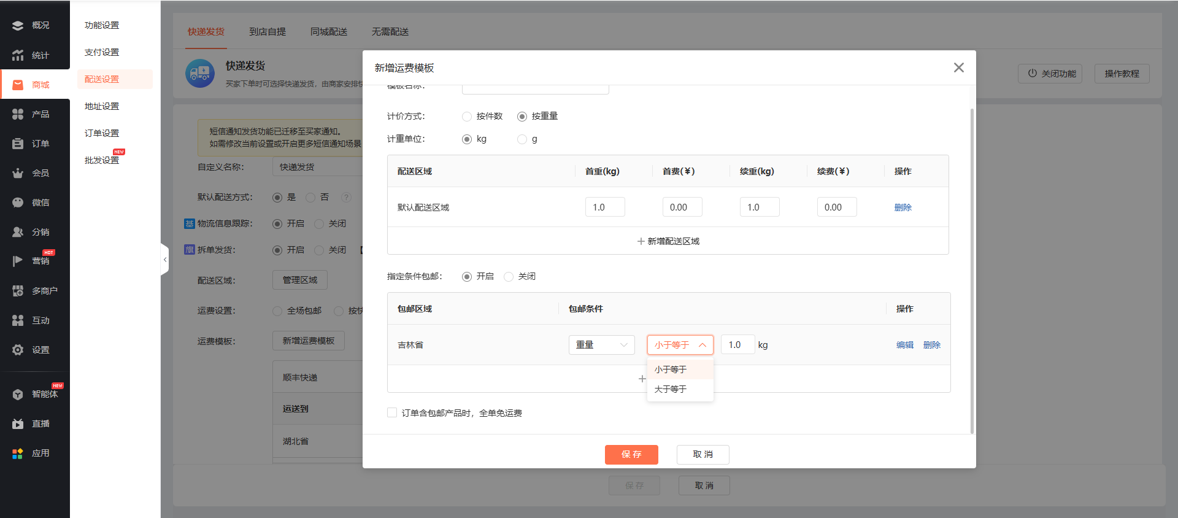Click the 直播 live broadcast icon
This screenshot has height=518, width=1178.
18,423
